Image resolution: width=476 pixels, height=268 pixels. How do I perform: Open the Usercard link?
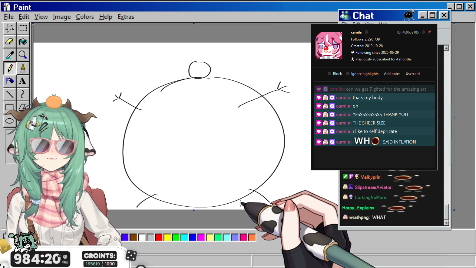[x=413, y=74]
